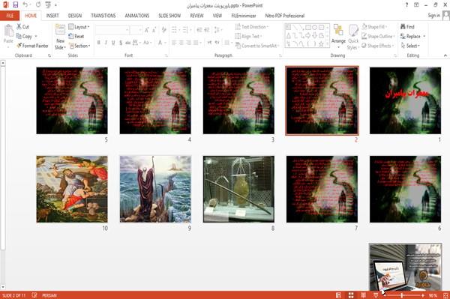Click the PowerPoint Help question mark
Screen dimensions: 450x299
(x=406, y=5)
